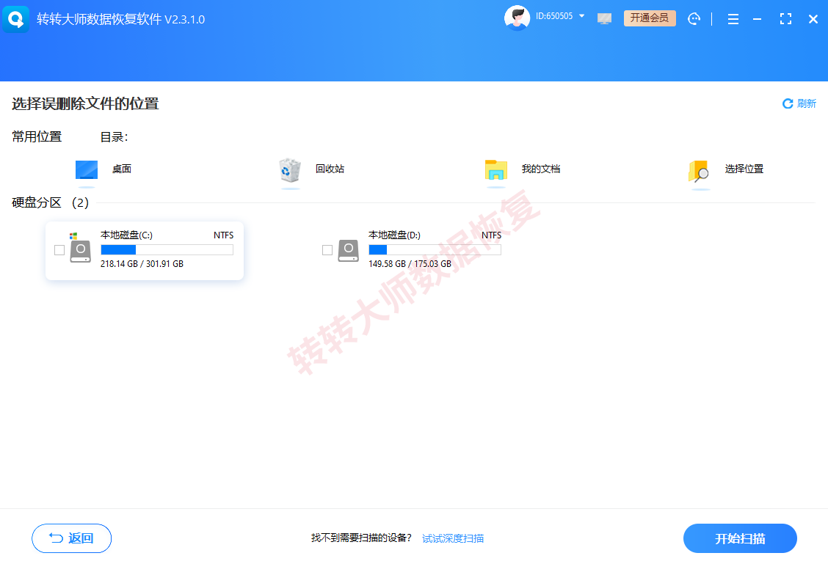Screen dimensions: 828x564
Task: Select the recycle bin icon
Action: 290,170
